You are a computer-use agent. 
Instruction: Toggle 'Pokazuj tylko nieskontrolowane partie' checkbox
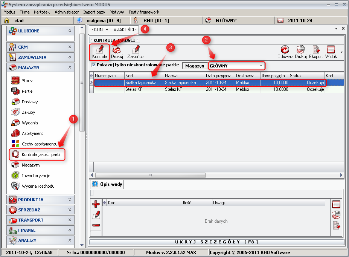(x=94, y=65)
